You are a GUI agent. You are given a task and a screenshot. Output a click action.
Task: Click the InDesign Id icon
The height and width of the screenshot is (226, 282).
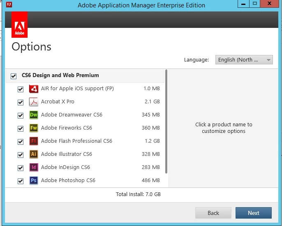(x=34, y=167)
